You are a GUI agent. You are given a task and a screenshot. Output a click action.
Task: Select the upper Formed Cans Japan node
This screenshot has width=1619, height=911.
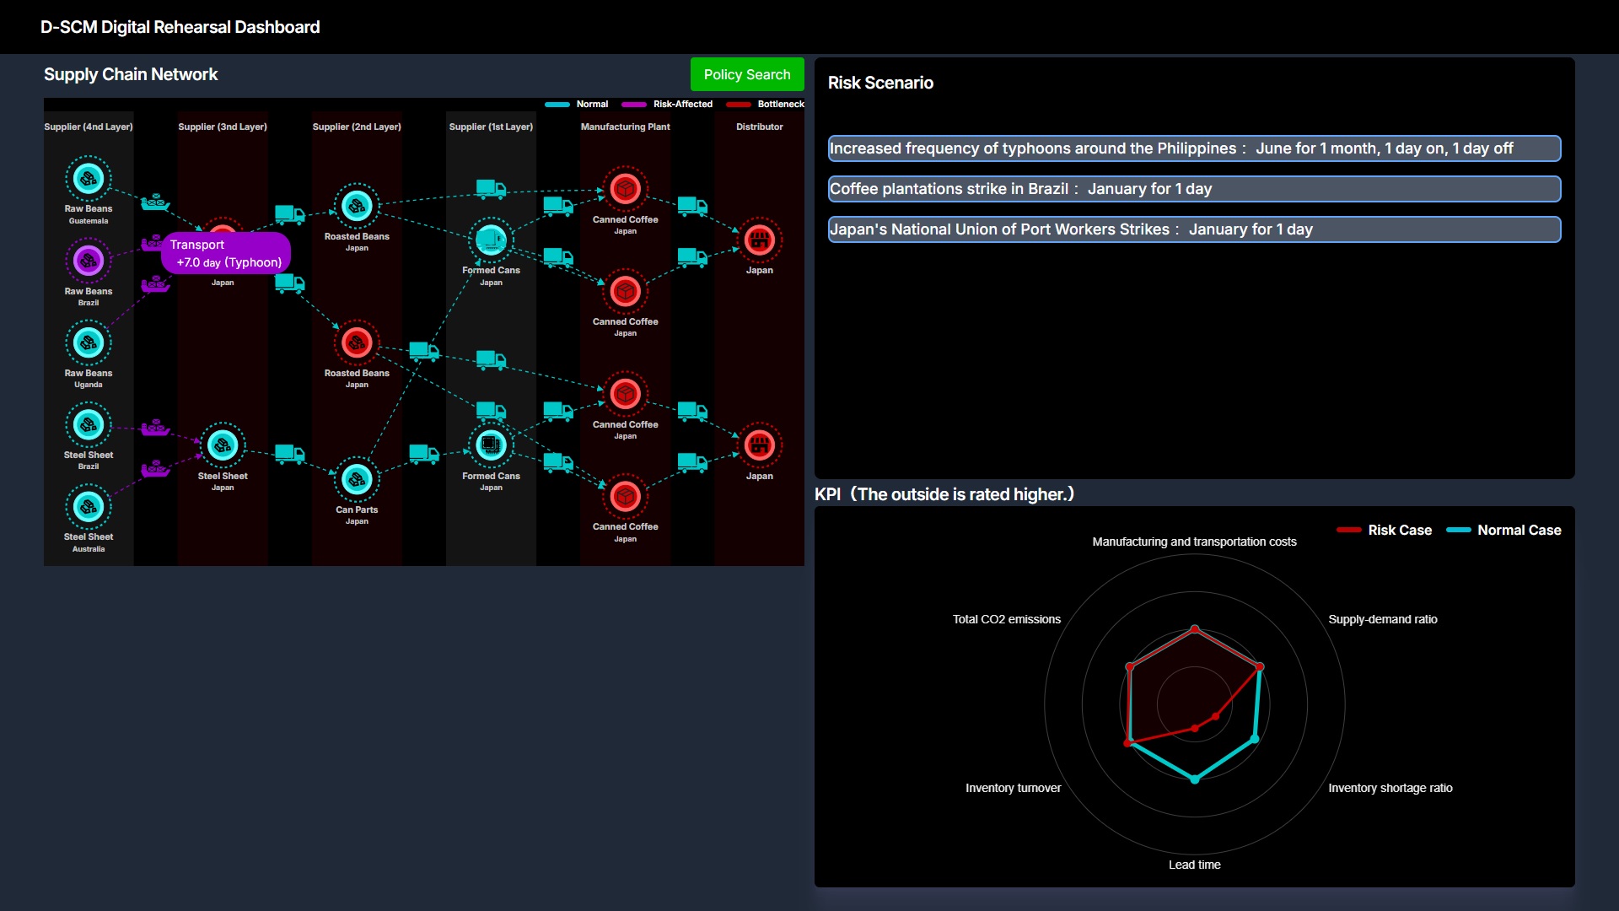491,240
